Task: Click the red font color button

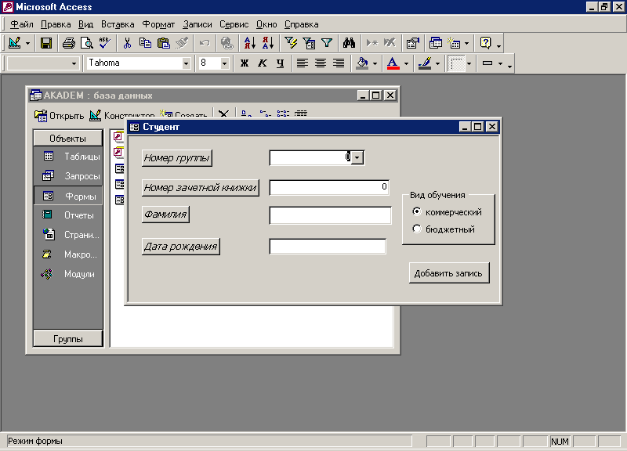Action: click(393, 63)
